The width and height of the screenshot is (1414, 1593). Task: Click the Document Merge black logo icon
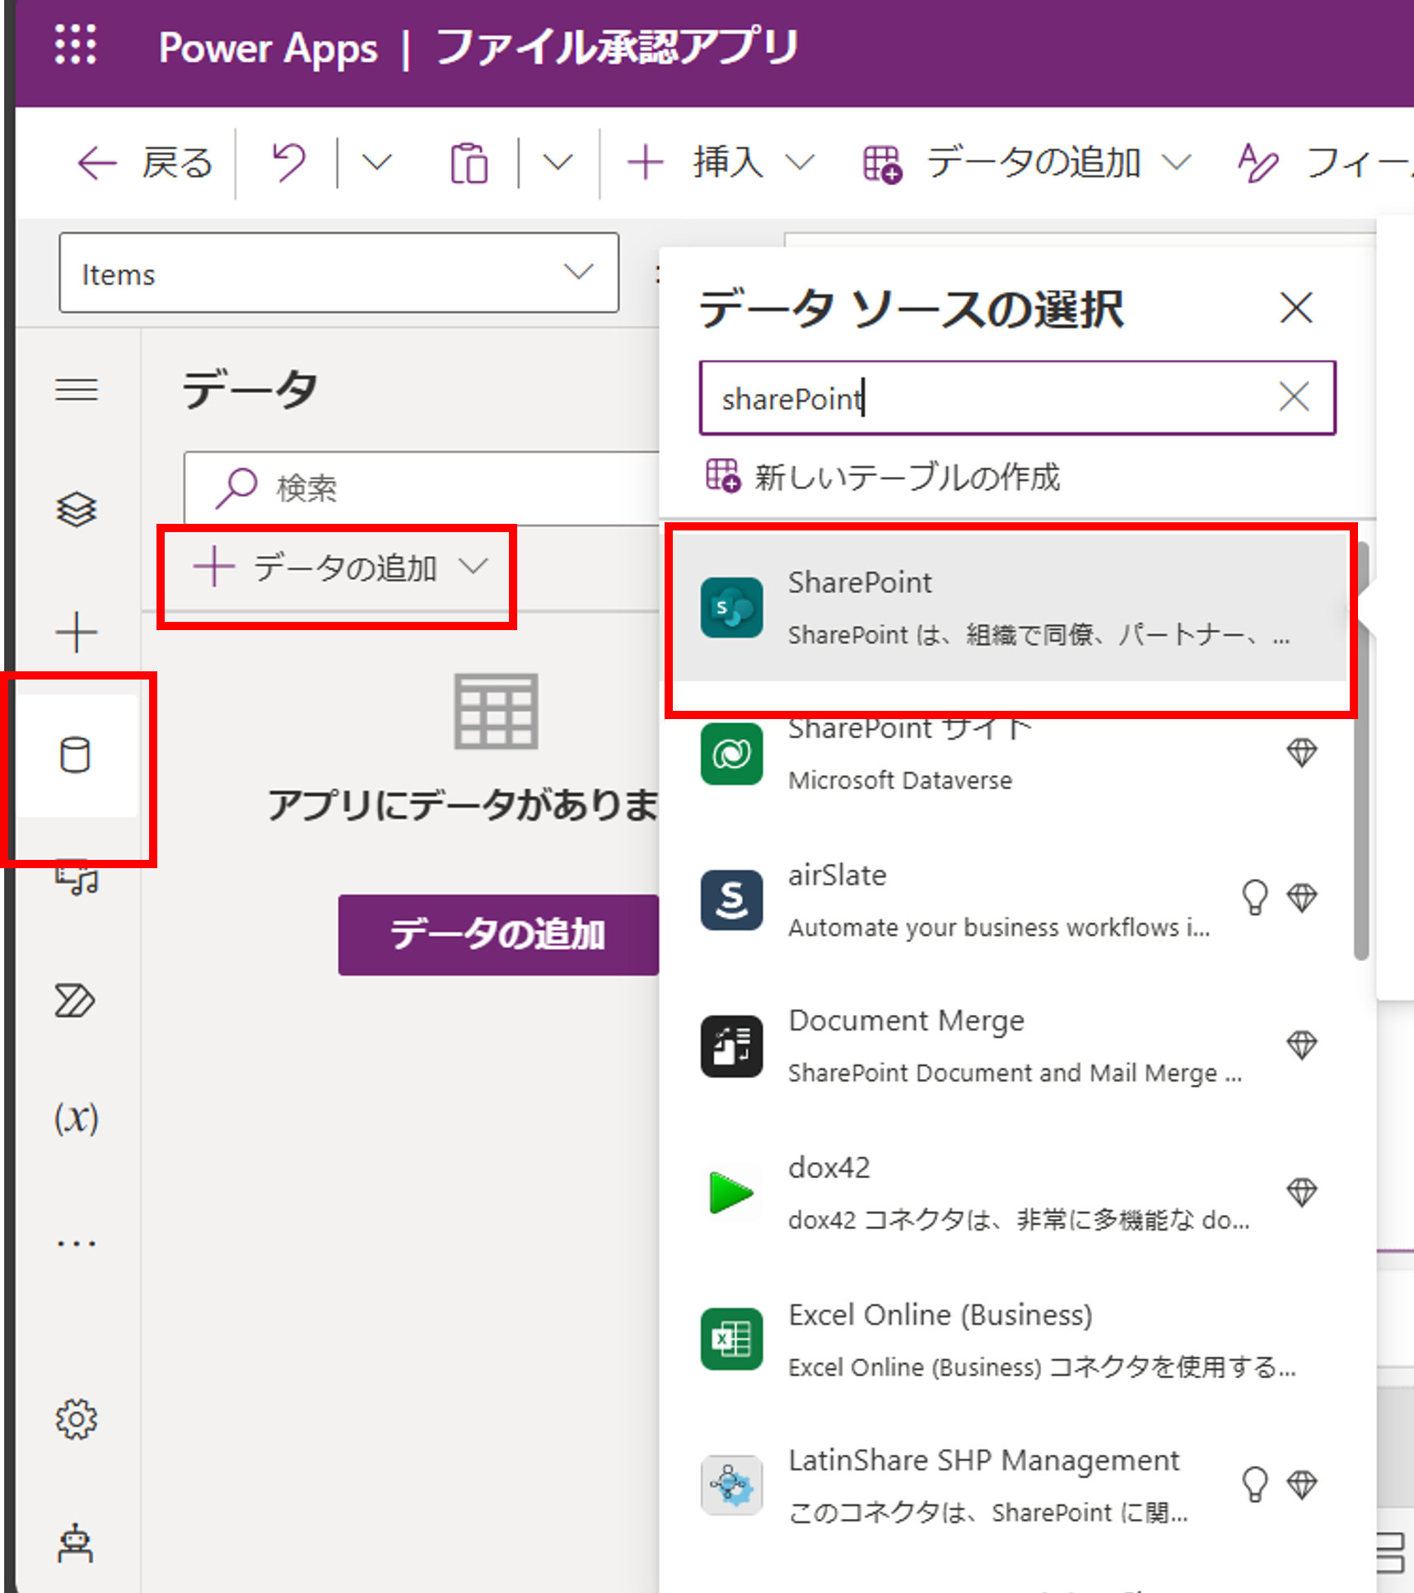[731, 1046]
